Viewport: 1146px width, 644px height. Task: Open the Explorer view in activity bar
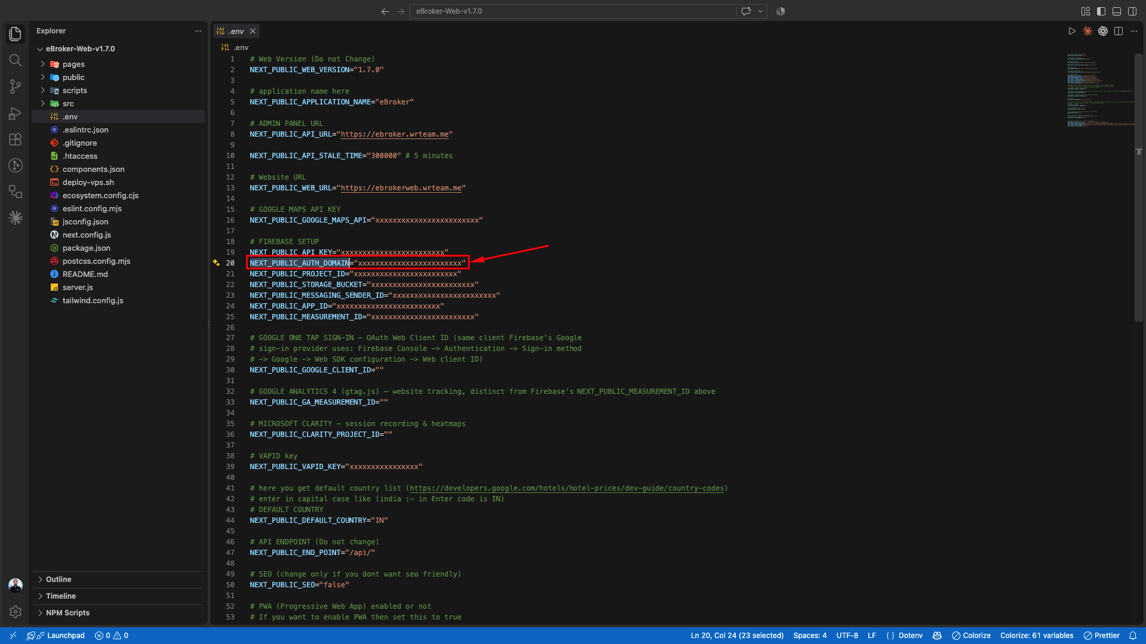click(16, 34)
